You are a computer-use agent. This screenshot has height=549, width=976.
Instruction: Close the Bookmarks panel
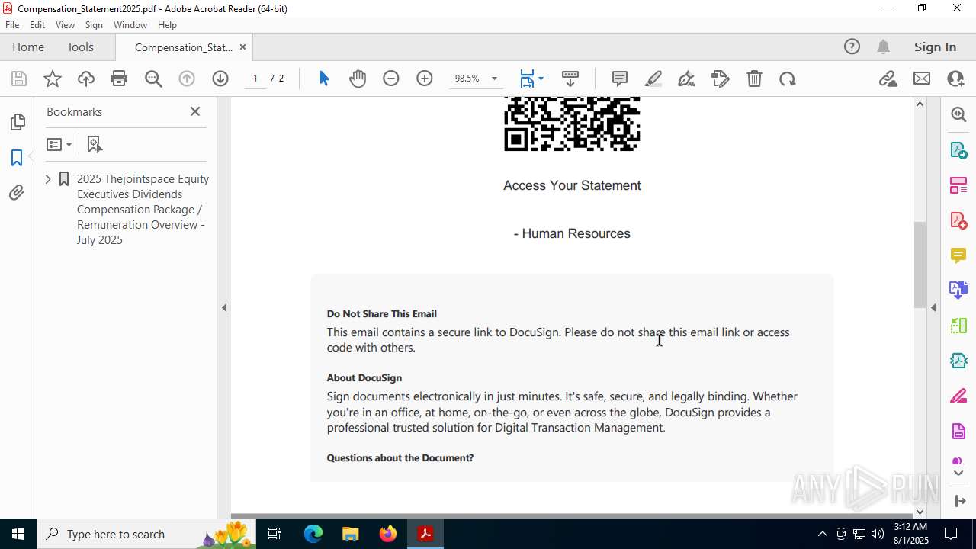(195, 111)
